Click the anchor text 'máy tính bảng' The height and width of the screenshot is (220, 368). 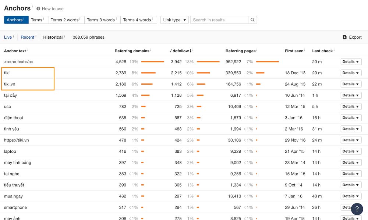coord(17,163)
